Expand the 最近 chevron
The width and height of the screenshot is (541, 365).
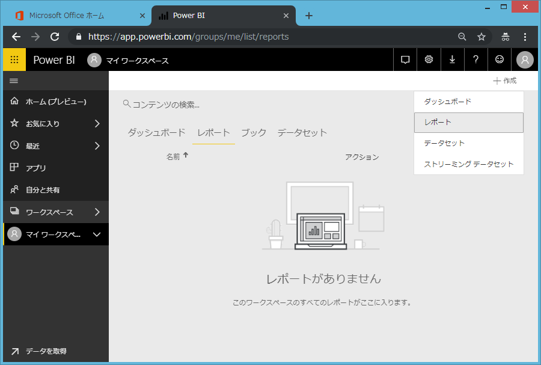(97, 146)
